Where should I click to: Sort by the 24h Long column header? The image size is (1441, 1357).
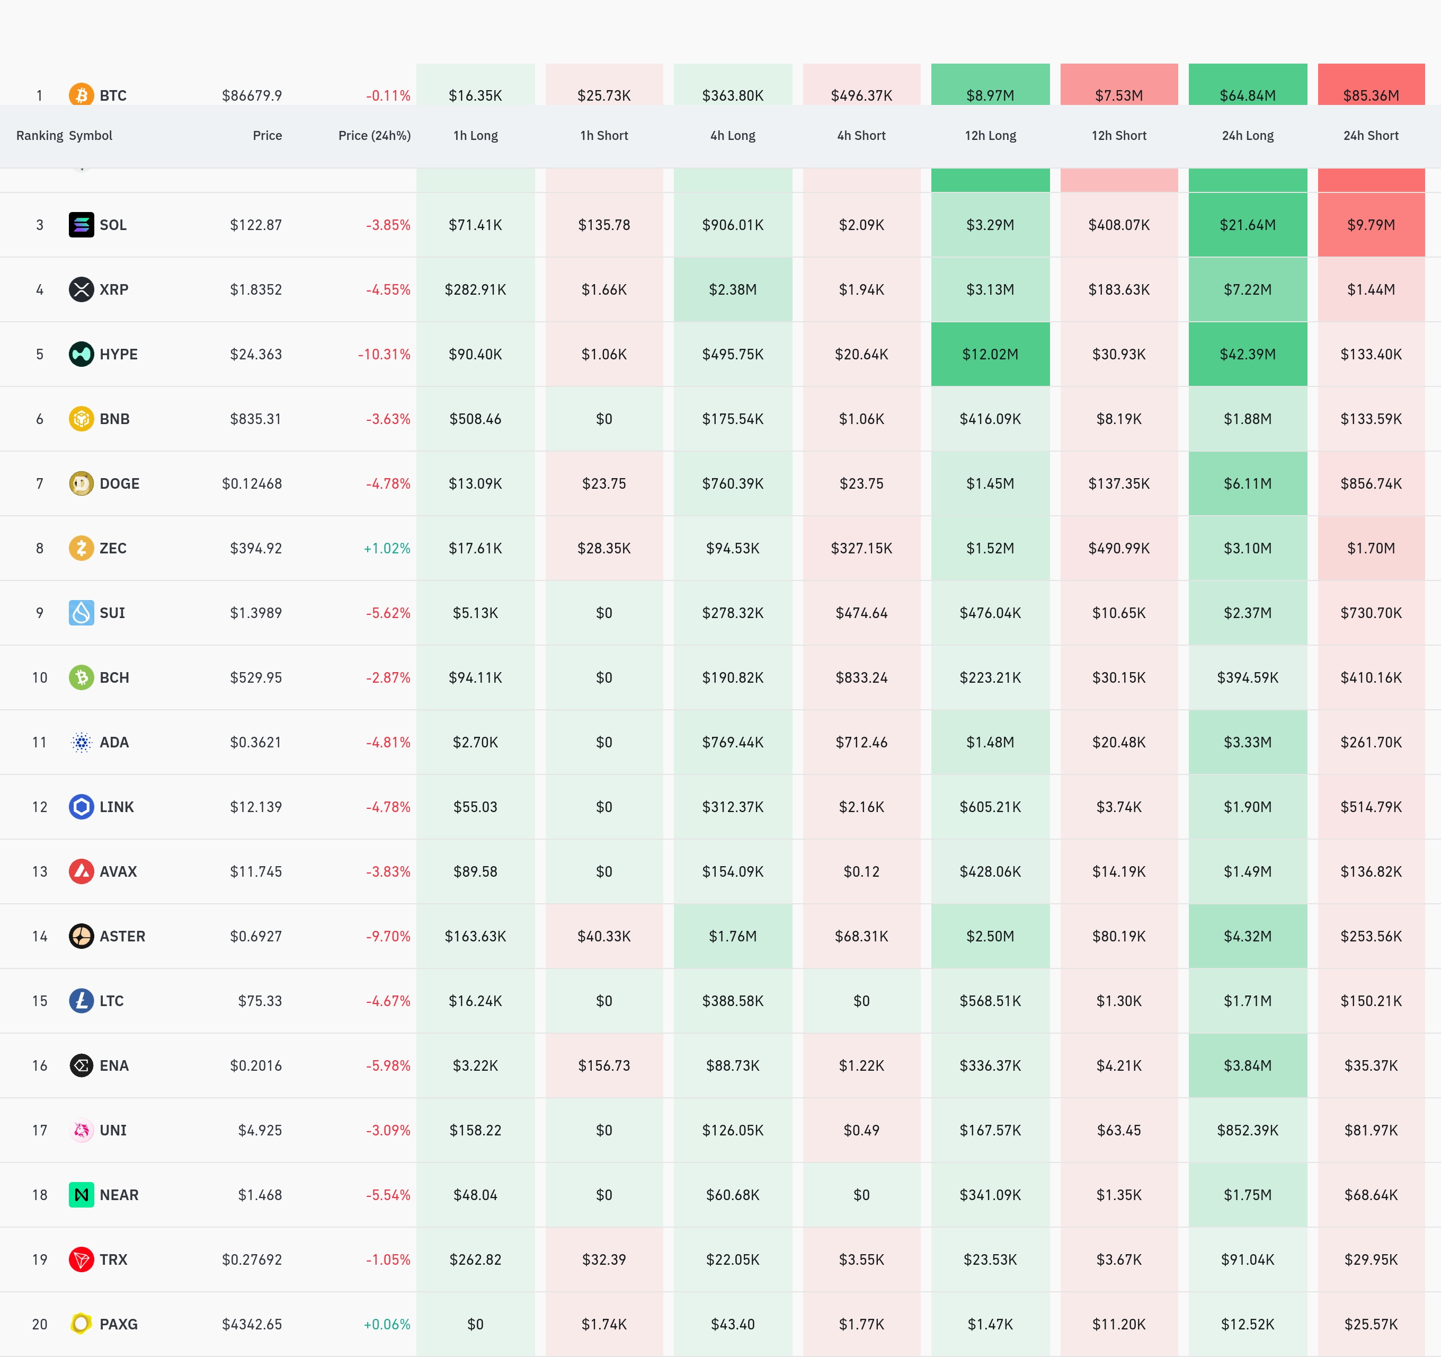[1248, 136]
